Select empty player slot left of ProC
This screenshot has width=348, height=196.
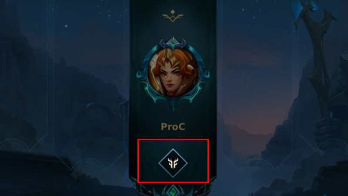(91, 89)
